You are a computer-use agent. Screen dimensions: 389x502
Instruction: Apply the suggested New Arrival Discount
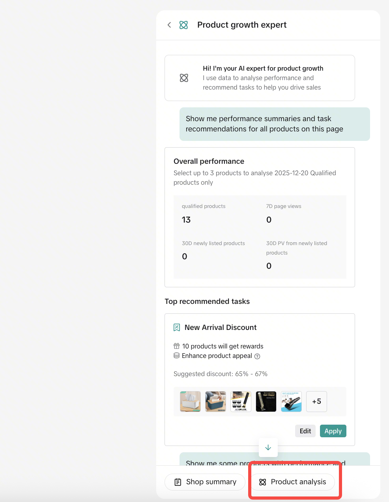click(333, 431)
